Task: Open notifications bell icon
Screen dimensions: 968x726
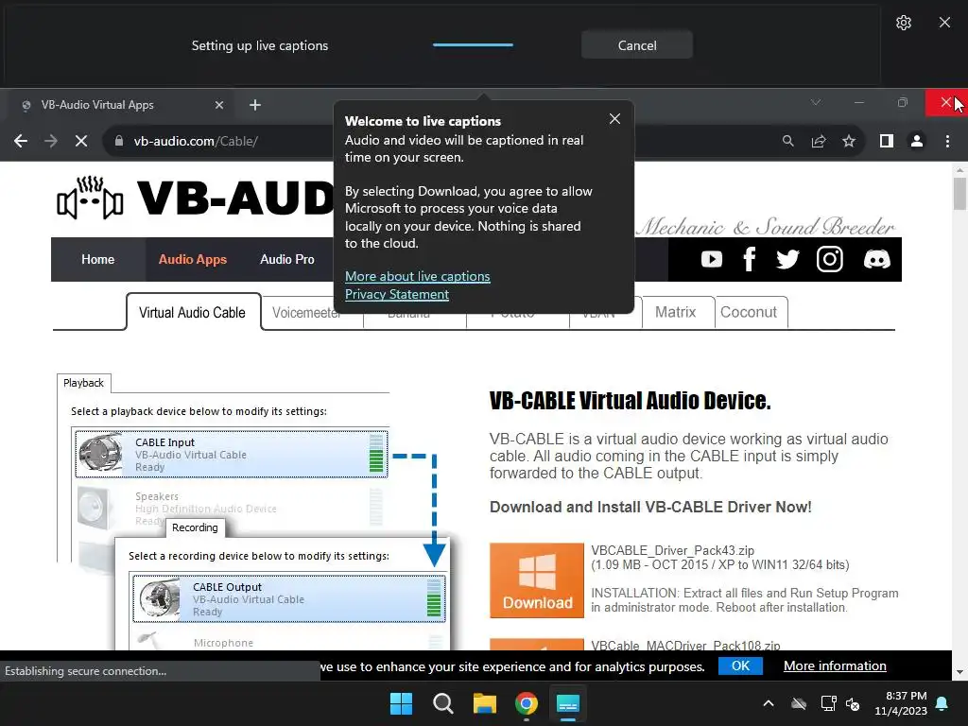Action: [942, 703]
